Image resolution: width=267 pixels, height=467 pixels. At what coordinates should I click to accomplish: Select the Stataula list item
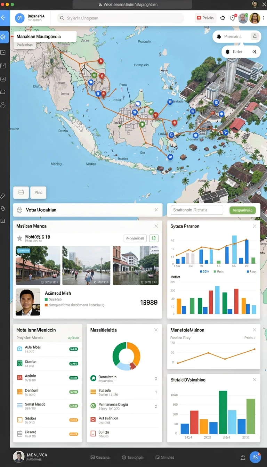click(124, 392)
